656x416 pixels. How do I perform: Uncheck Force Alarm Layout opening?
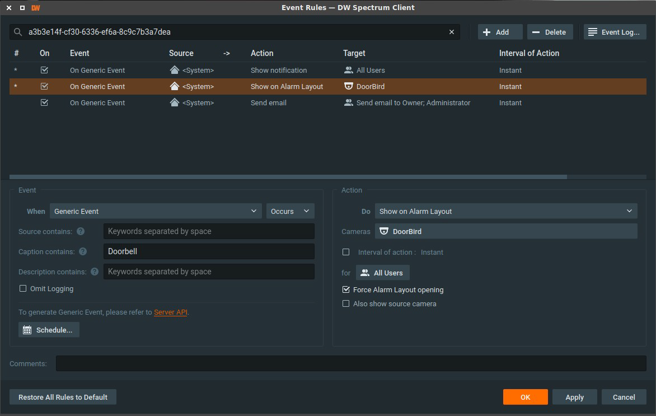pos(346,289)
